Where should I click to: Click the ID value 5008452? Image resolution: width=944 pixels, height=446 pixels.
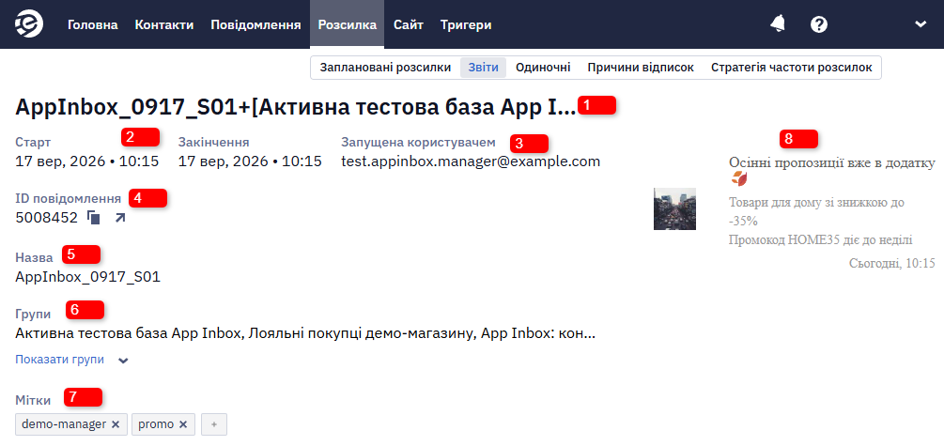point(46,217)
